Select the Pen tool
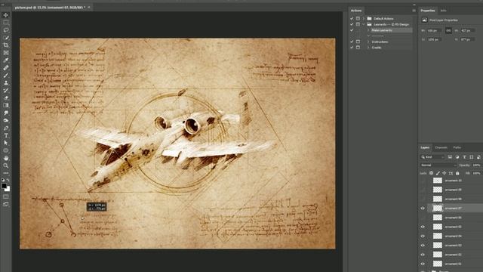Screen dimensions: 483x272 (x=5, y=128)
